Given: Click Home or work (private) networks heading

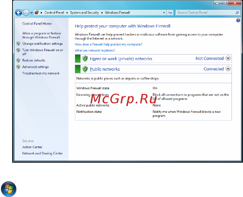Looking at the screenshot, I should coord(121,59).
